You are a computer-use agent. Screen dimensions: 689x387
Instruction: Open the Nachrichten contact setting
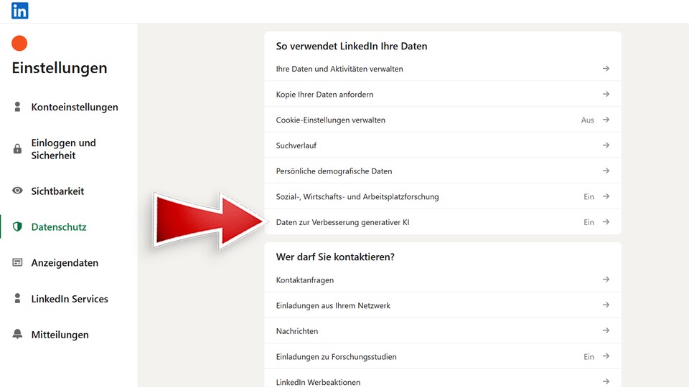[x=297, y=331]
